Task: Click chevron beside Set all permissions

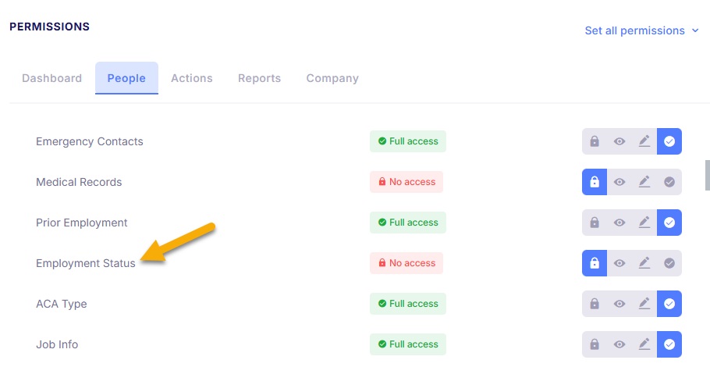Action: click(x=695, y=30)
